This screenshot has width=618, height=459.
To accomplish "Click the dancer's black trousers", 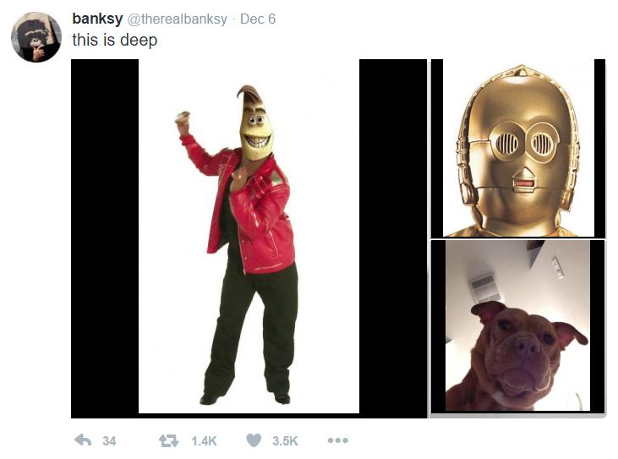I will [252, 327].
